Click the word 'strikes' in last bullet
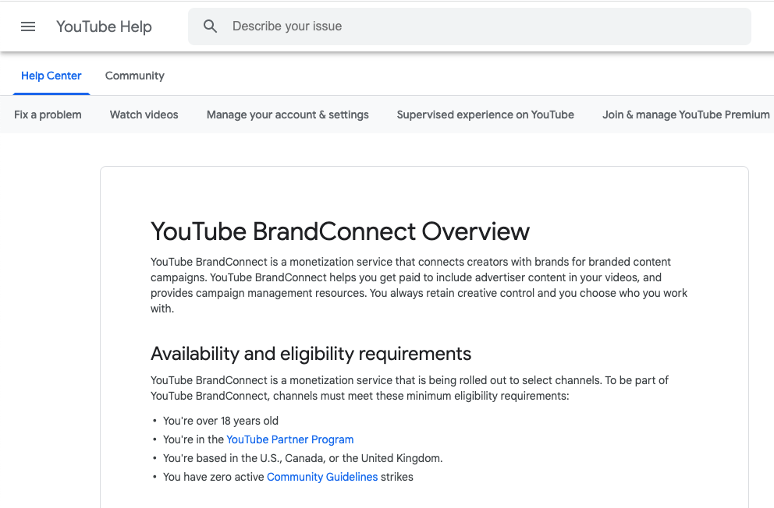This screenshot has height=508, width=774. pos(397,477)
